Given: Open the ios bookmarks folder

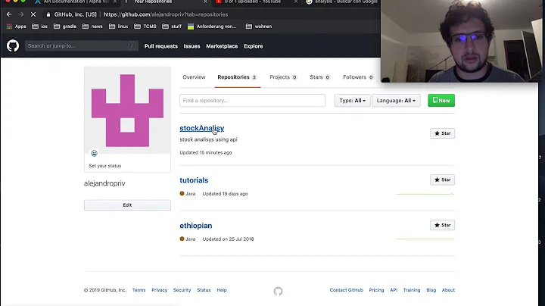Looking at the screenshot, I should (39, 27).
